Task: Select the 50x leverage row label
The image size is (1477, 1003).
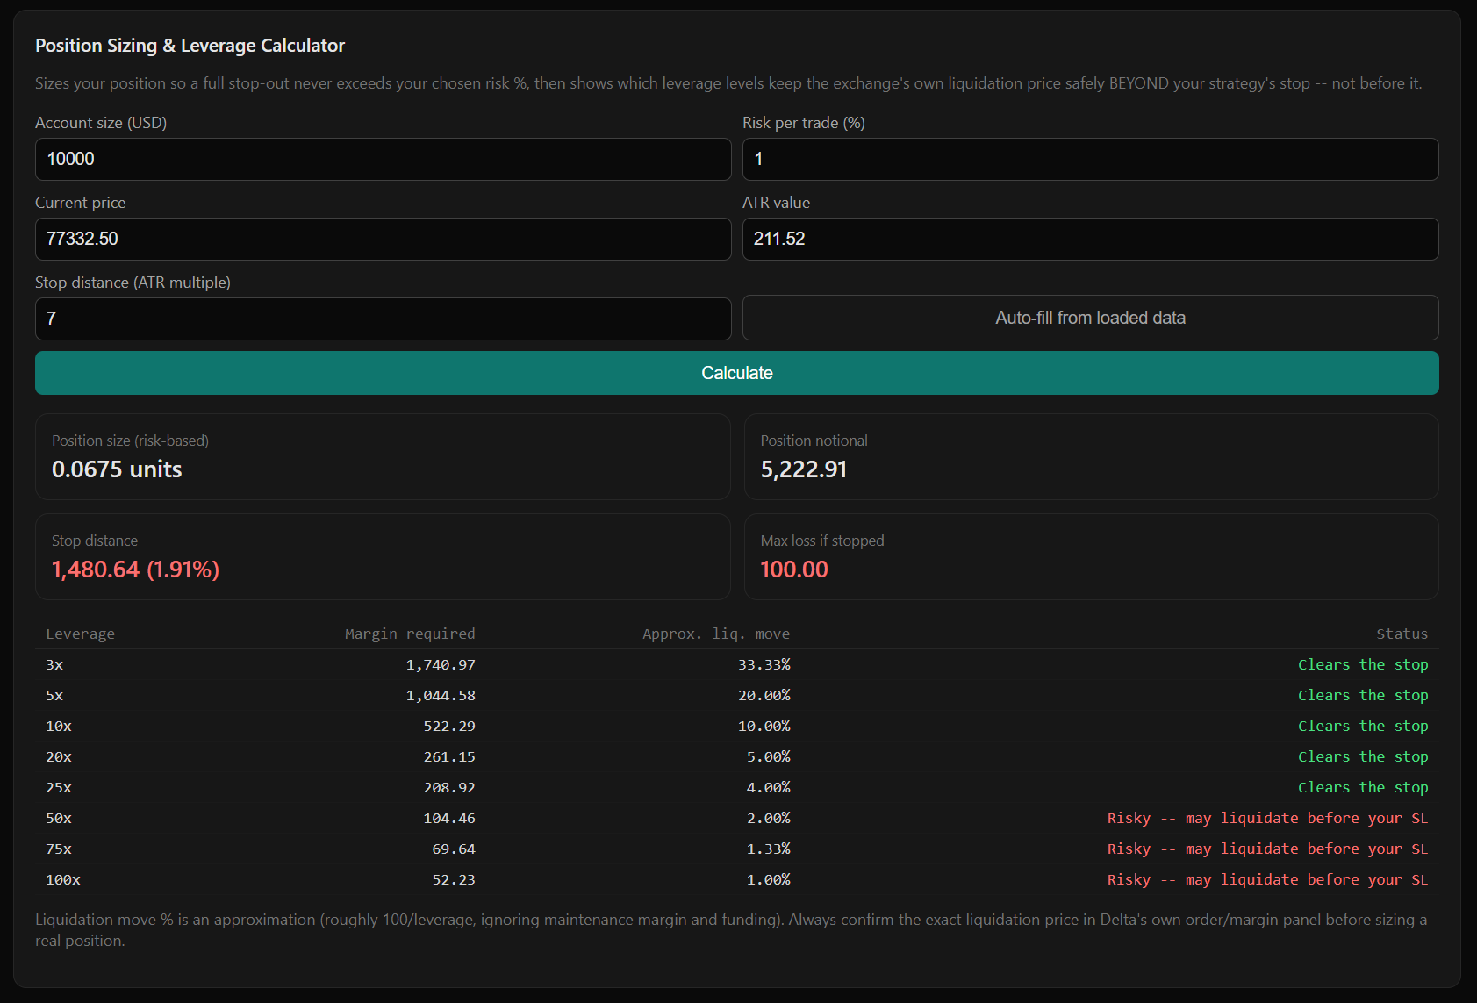Action: click(59, 818)
